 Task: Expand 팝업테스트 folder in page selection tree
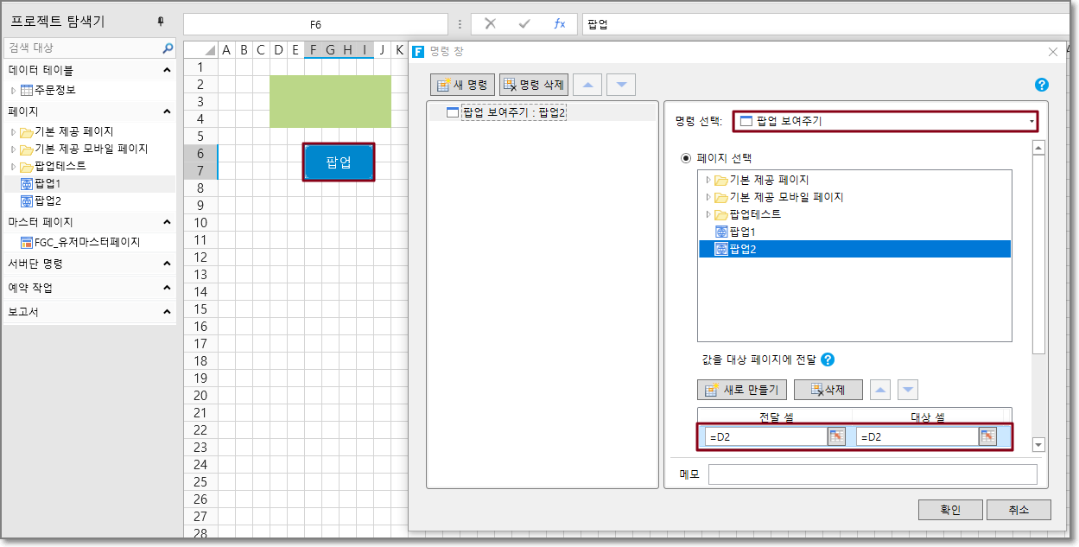tap(709, 214)
